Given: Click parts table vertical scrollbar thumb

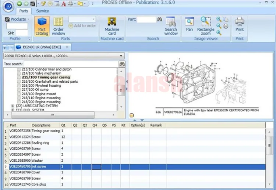Looking at the screenshot, I should 269,146.
